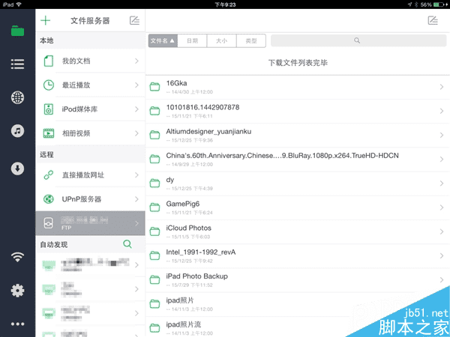450x337 pixels.
Task: Sort files by 日期
Action: [192, 40]
